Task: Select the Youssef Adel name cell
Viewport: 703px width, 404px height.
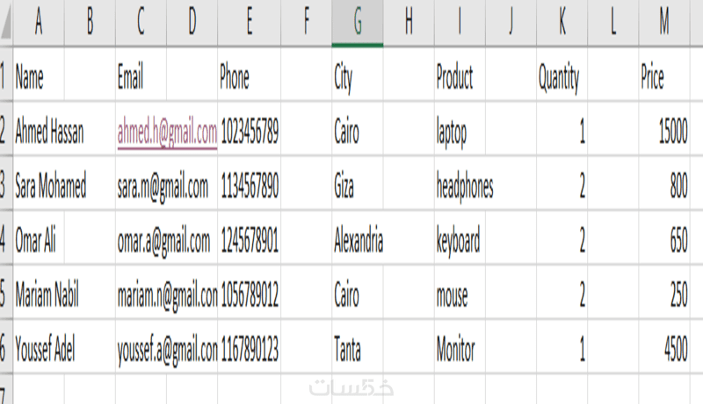Action: coord(64,347)
